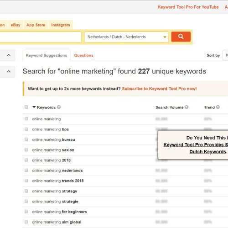The width and height of the screenshot is (228, 228).
Task: Switch to the eBay tab
Action: coord(16,25)
